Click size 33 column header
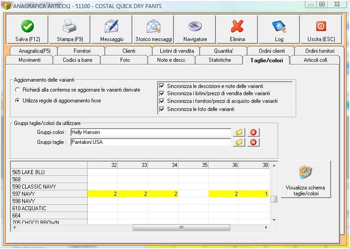This screenshot has width=350, height=249. (x=133, y=165)
